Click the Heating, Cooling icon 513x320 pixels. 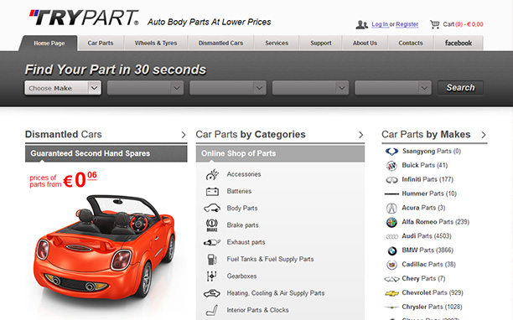click(x=212, y=293)
